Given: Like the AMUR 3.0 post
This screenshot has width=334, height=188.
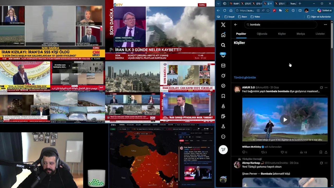Looking at the screenshot, I should [284, 152].
